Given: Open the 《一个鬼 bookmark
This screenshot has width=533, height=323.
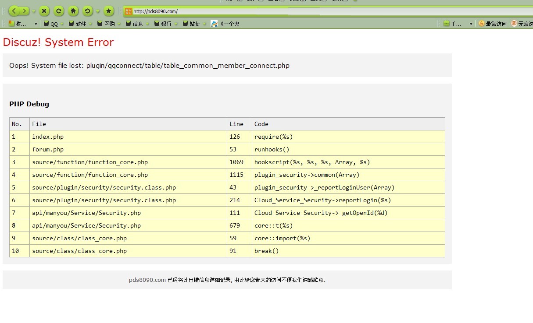Looking at the screenshot, I should click(x=225, y=24).
